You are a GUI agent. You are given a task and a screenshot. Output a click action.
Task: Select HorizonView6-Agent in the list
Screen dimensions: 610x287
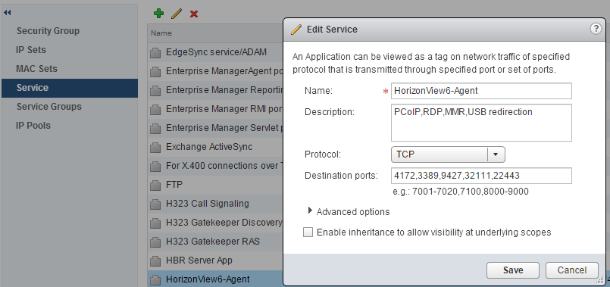(x=208, y=279)
